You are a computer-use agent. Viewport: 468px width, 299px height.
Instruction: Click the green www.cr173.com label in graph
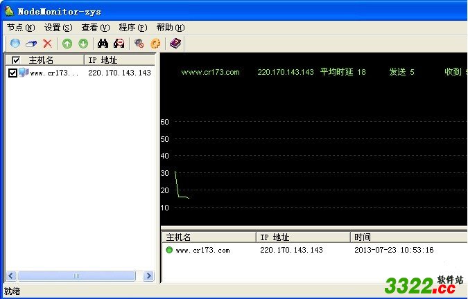[x=210, y=72]
